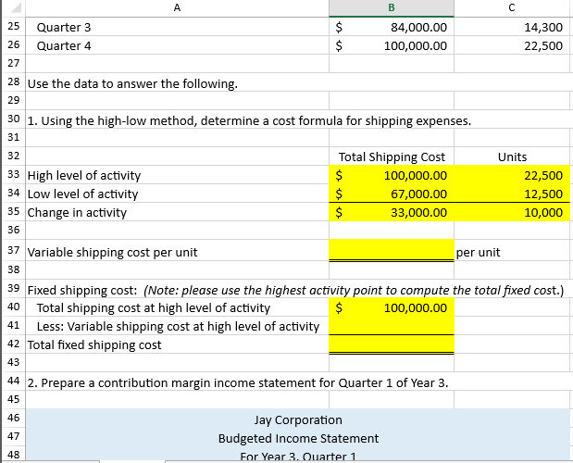Screen dimensions: 573x463
Task: Click 'High level of activity' label
Action: pyautogui.click(x=84, y=175)
